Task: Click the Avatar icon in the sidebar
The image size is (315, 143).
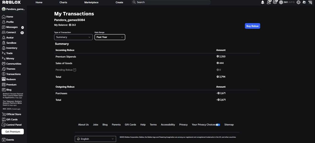Action: 3,38
